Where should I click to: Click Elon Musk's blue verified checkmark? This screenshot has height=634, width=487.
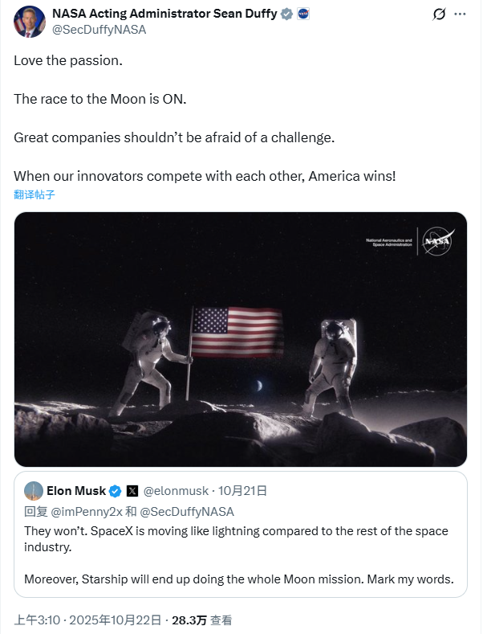[x=116, y=490]
